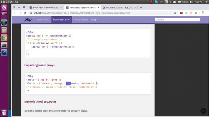The height and width of the screenshot is (117, 209).
Task: Open the Downloads menu item
Action: point(43,19)
